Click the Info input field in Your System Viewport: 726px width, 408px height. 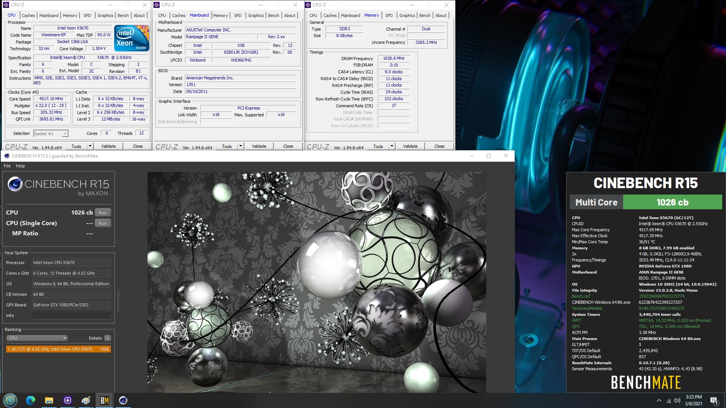coord(71,315)
